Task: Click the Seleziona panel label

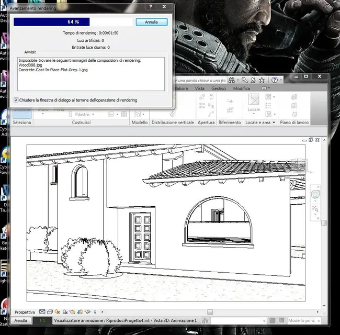Action: pyautogui.click(x=21, y=122)
